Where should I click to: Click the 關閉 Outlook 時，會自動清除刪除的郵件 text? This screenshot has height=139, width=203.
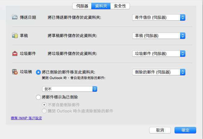click(74, 78)
